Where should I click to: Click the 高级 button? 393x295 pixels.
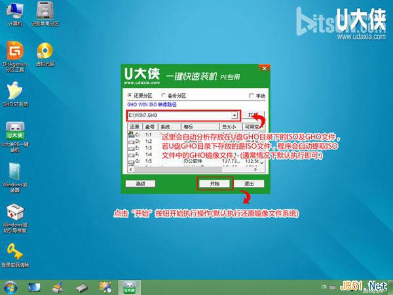pyautogui.click(x=140, y=184)
